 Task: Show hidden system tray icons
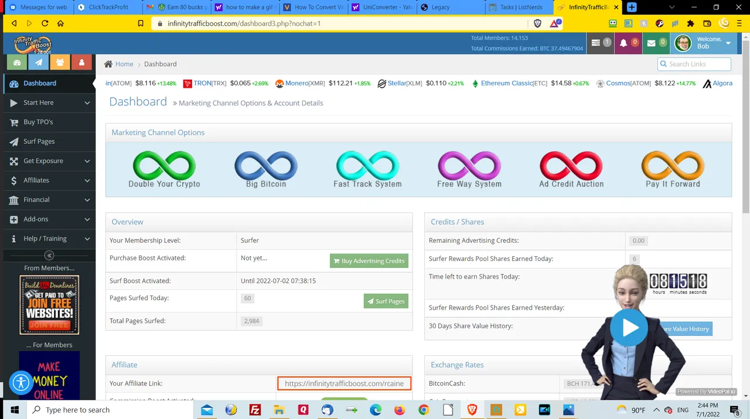(x=656, y=410)
